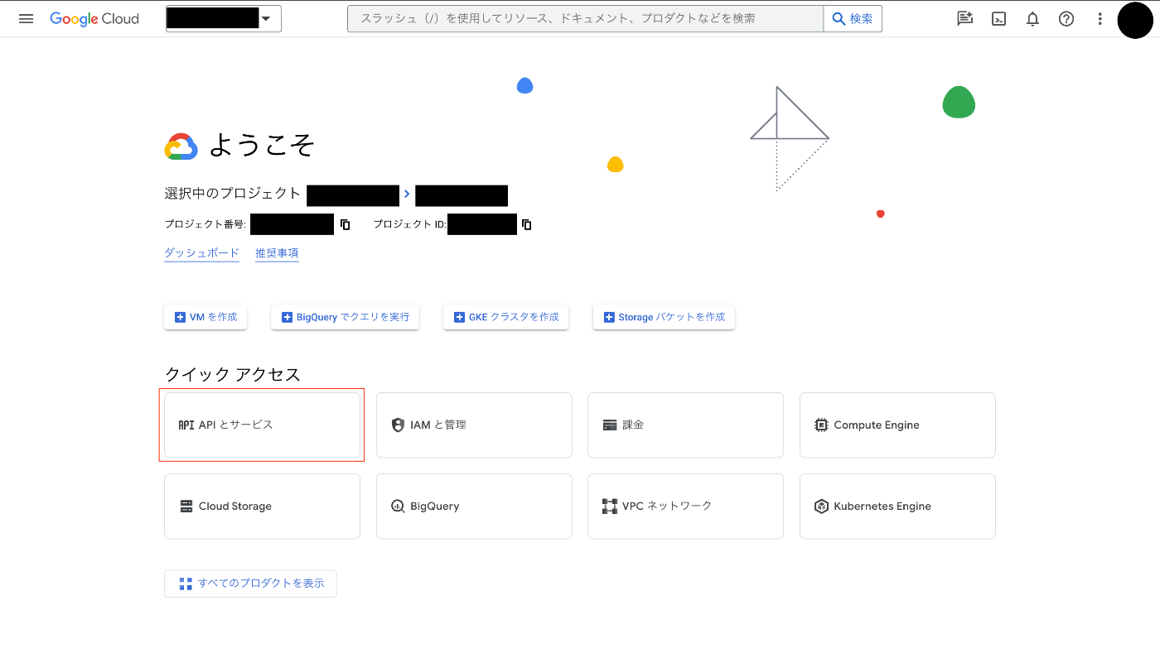
Task: Open the project selector dropdown
Action: [224, 18]
